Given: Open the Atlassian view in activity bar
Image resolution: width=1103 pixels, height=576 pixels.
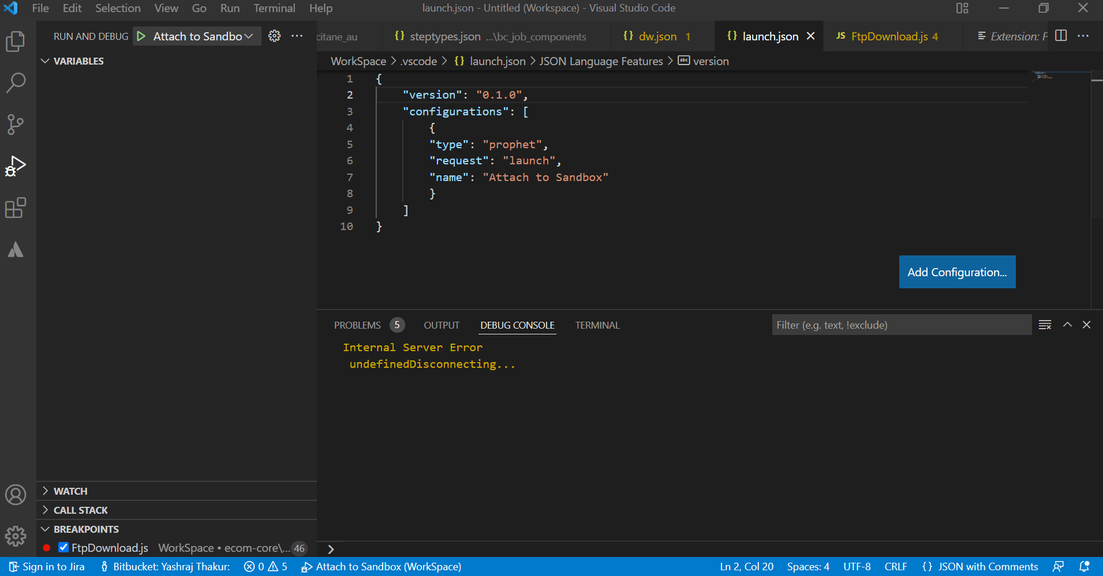Looking at the screenshot, I should (x=16, y=249).
